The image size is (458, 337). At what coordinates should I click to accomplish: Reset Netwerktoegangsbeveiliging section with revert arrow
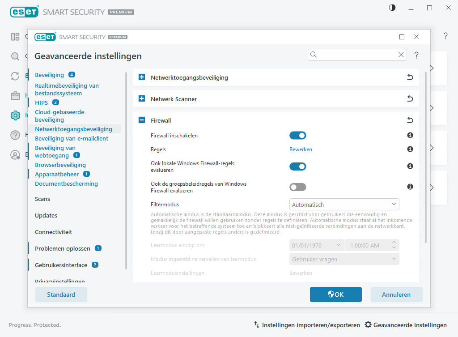pyautogui.click(x=410, y=77)
